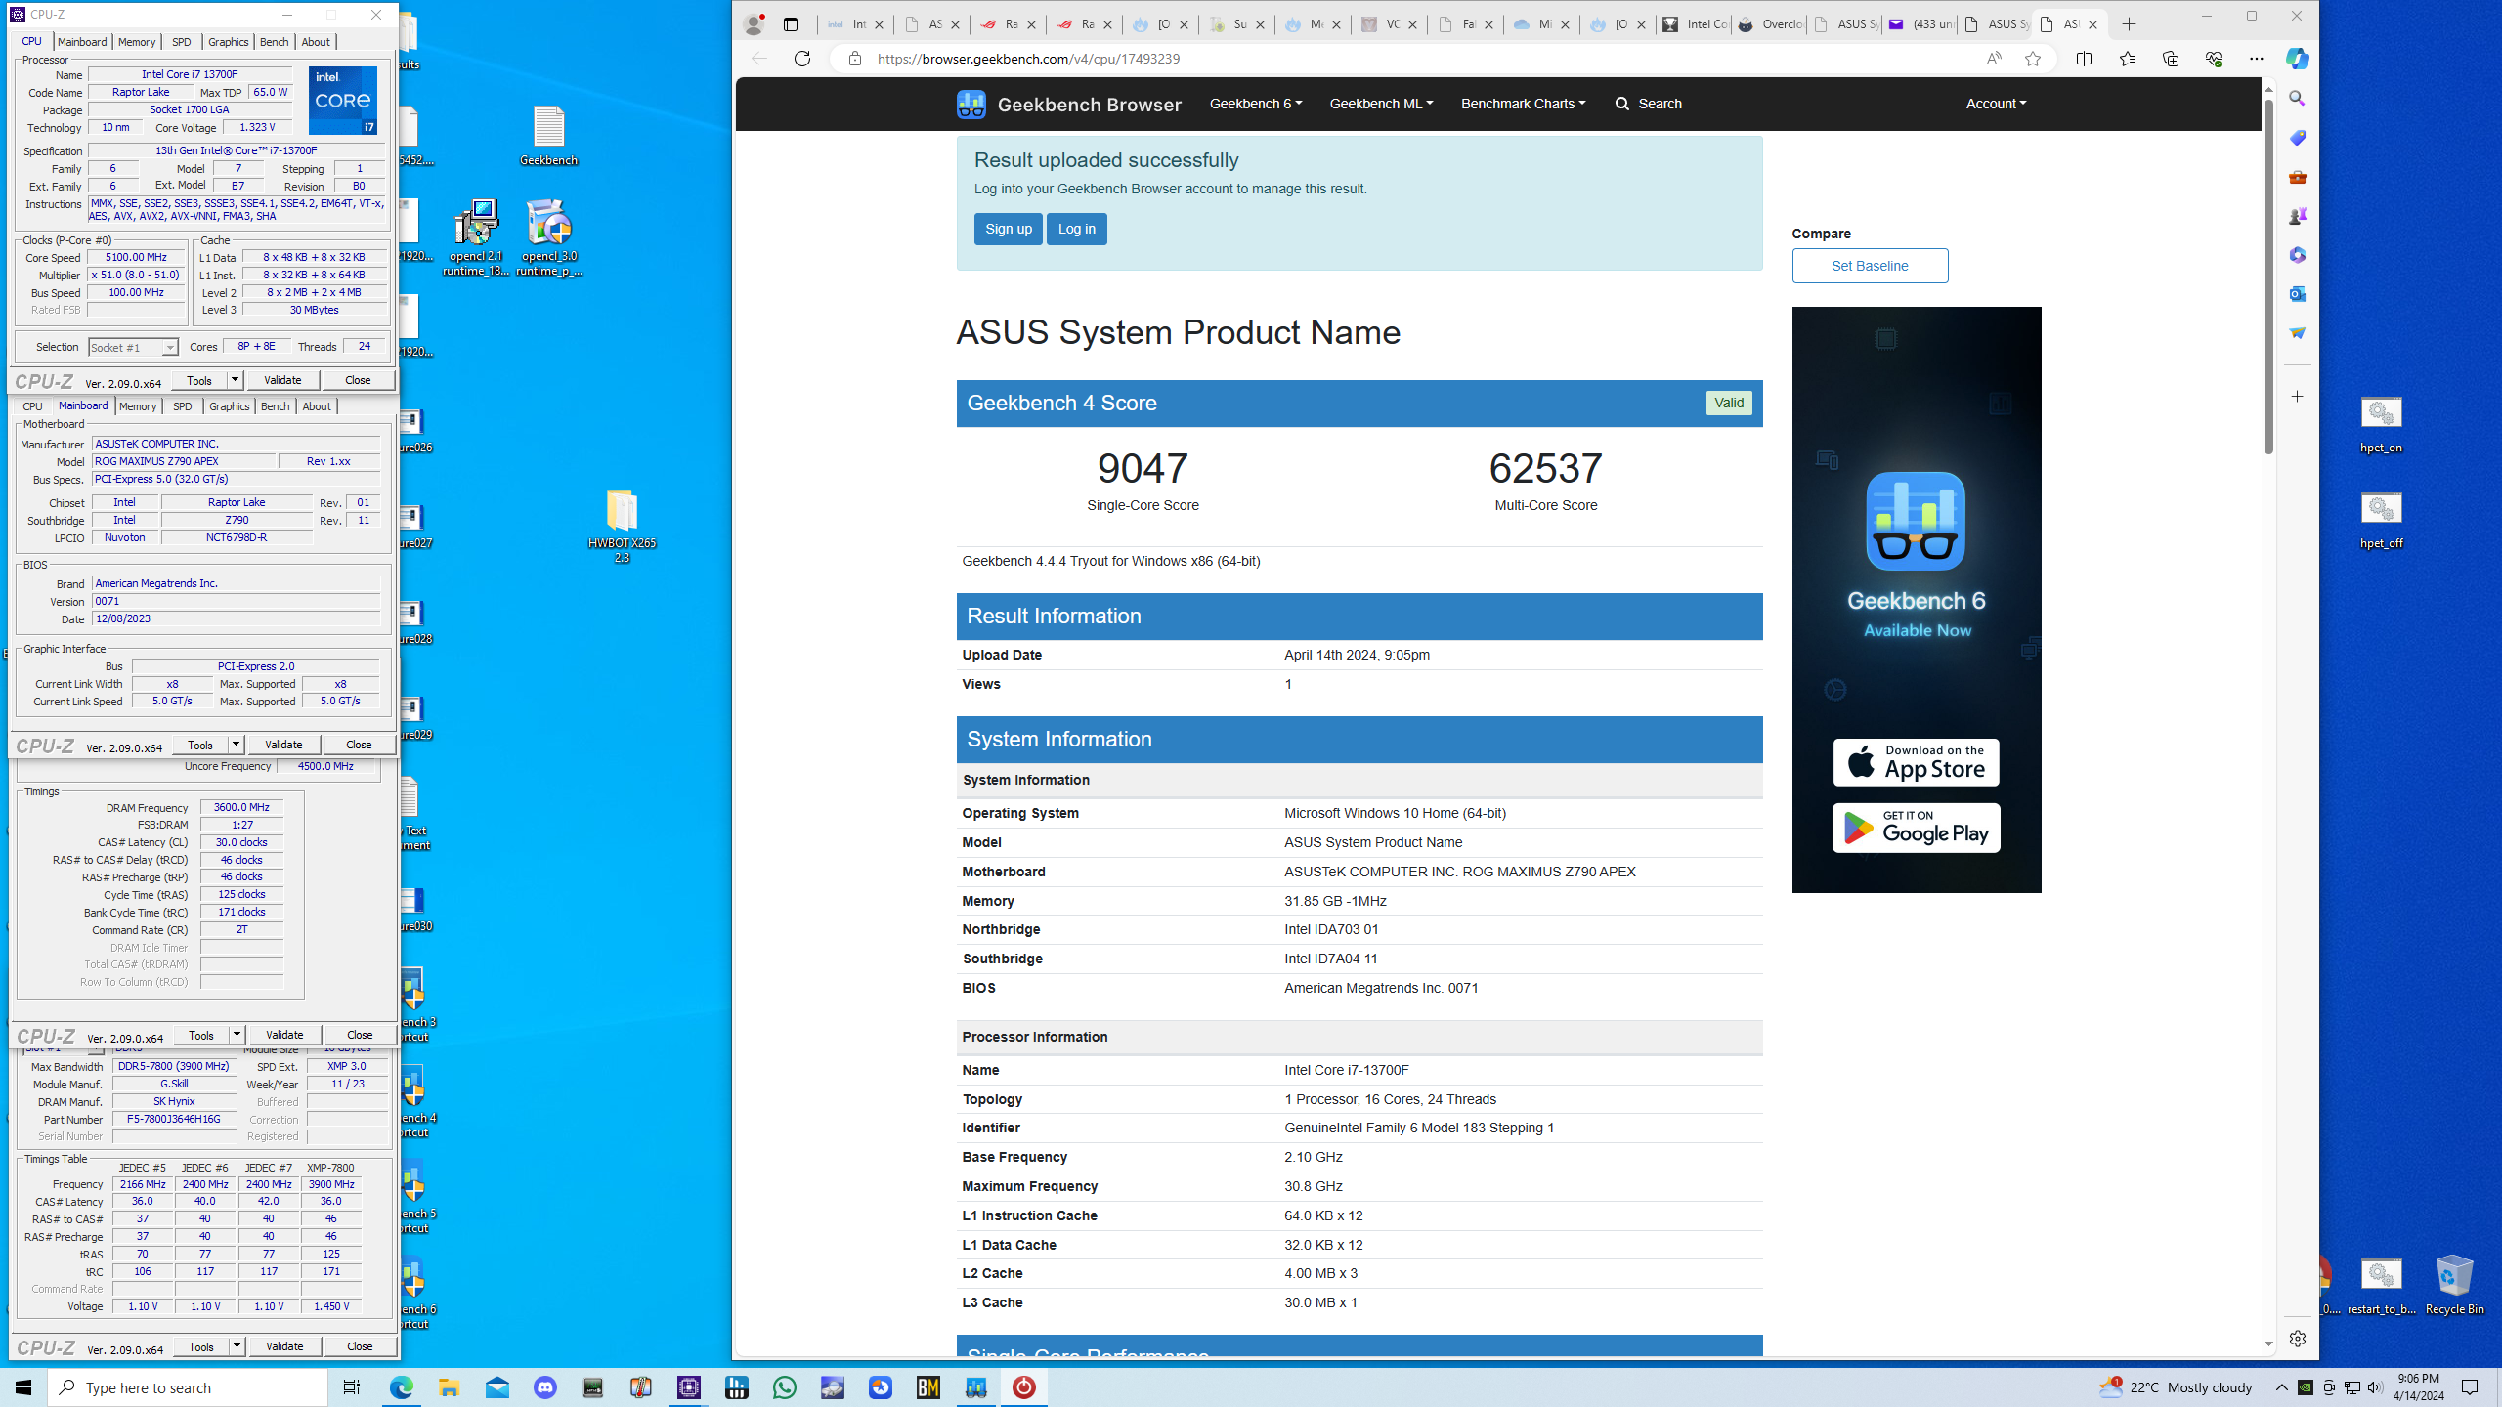The height and width of the screenshot is (1407, 2502).
Task: Click the Valid badge on score header
Action: coord(1728,403)
